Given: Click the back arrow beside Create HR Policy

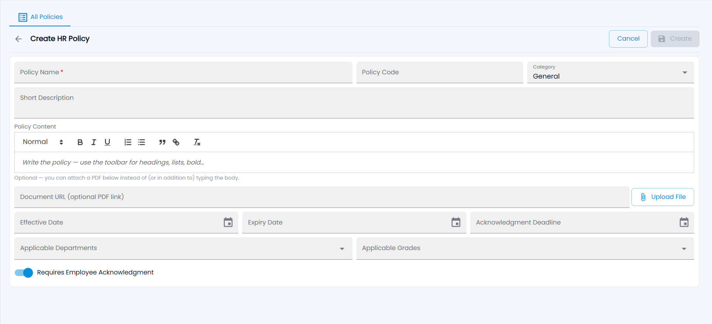Looking at the screenshot, I should pyautogui.click(x=18, y=39).
